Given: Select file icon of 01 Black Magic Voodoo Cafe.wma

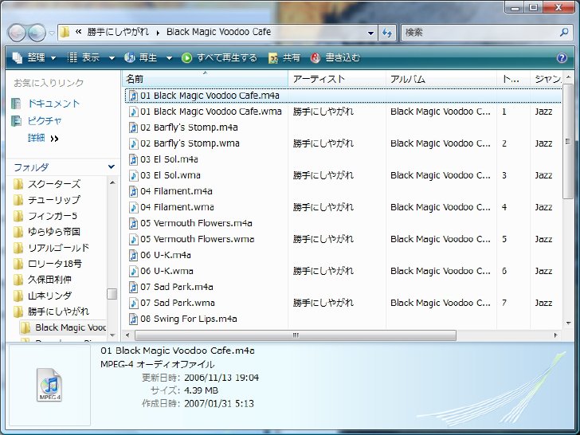Looking at the screenshot, I should 133,112.
